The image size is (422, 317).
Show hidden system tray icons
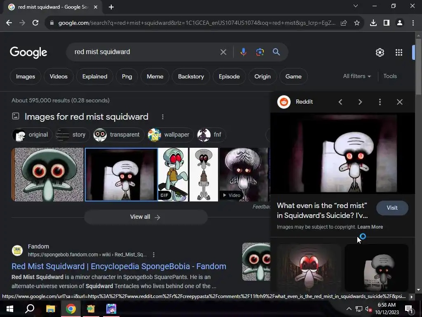click(349, 309)
